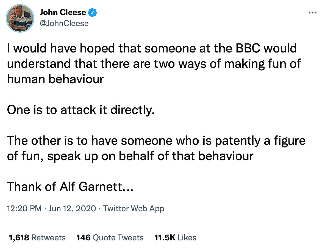View the Quote Tweets list label
Screen dimensions: 325x250
pyautogui.click(x=118, y=238)
